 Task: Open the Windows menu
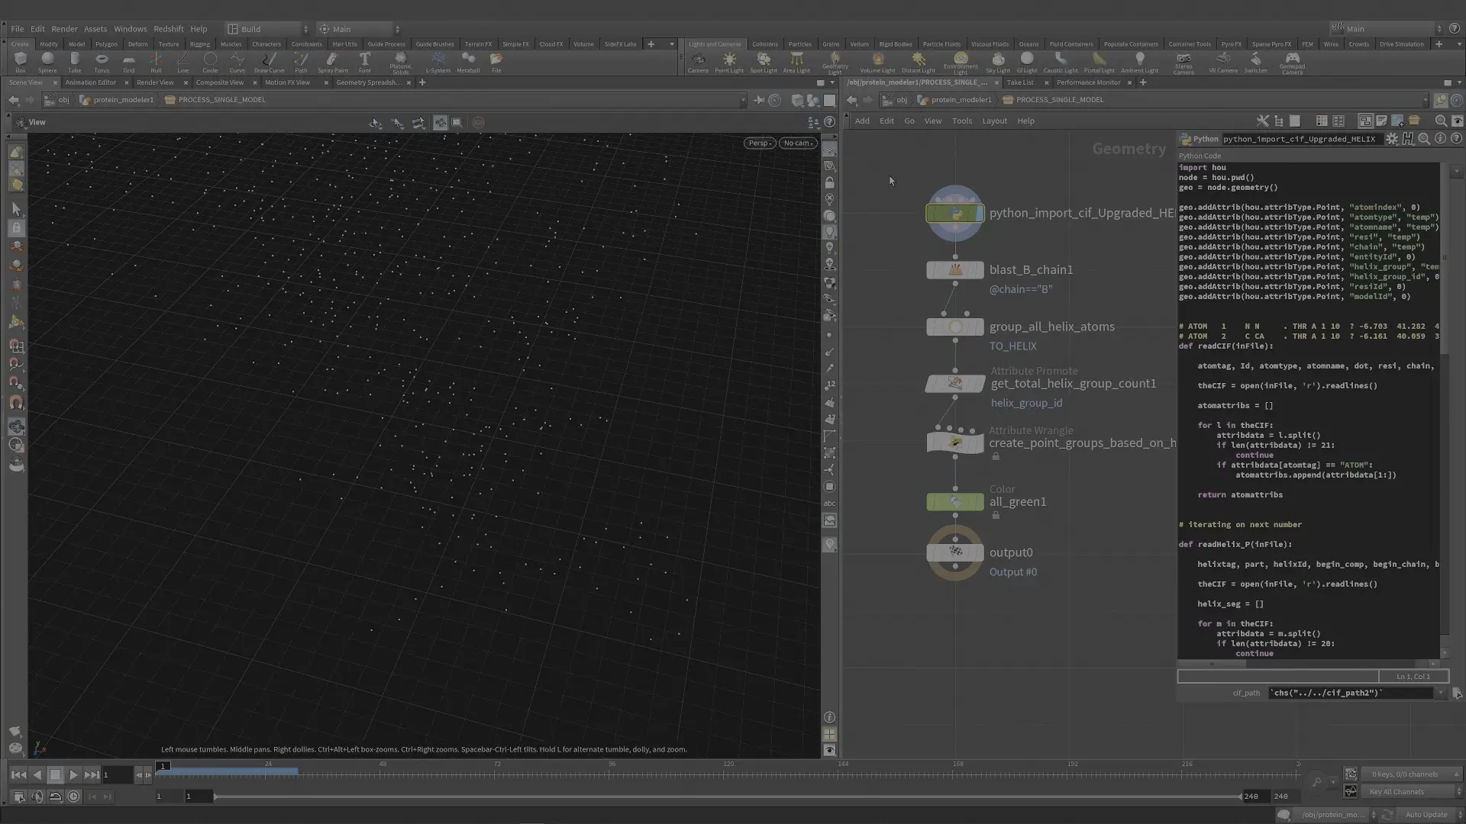[x=130, y=29]
